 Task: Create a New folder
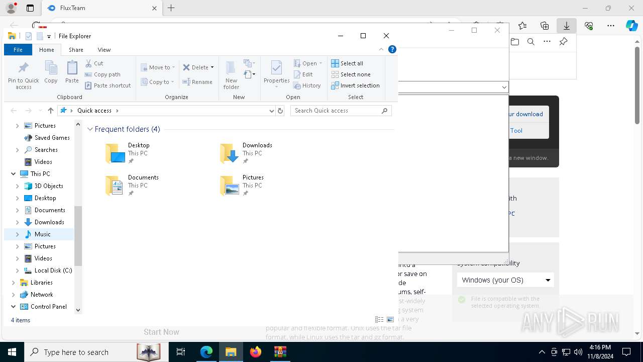click(231, 75)
